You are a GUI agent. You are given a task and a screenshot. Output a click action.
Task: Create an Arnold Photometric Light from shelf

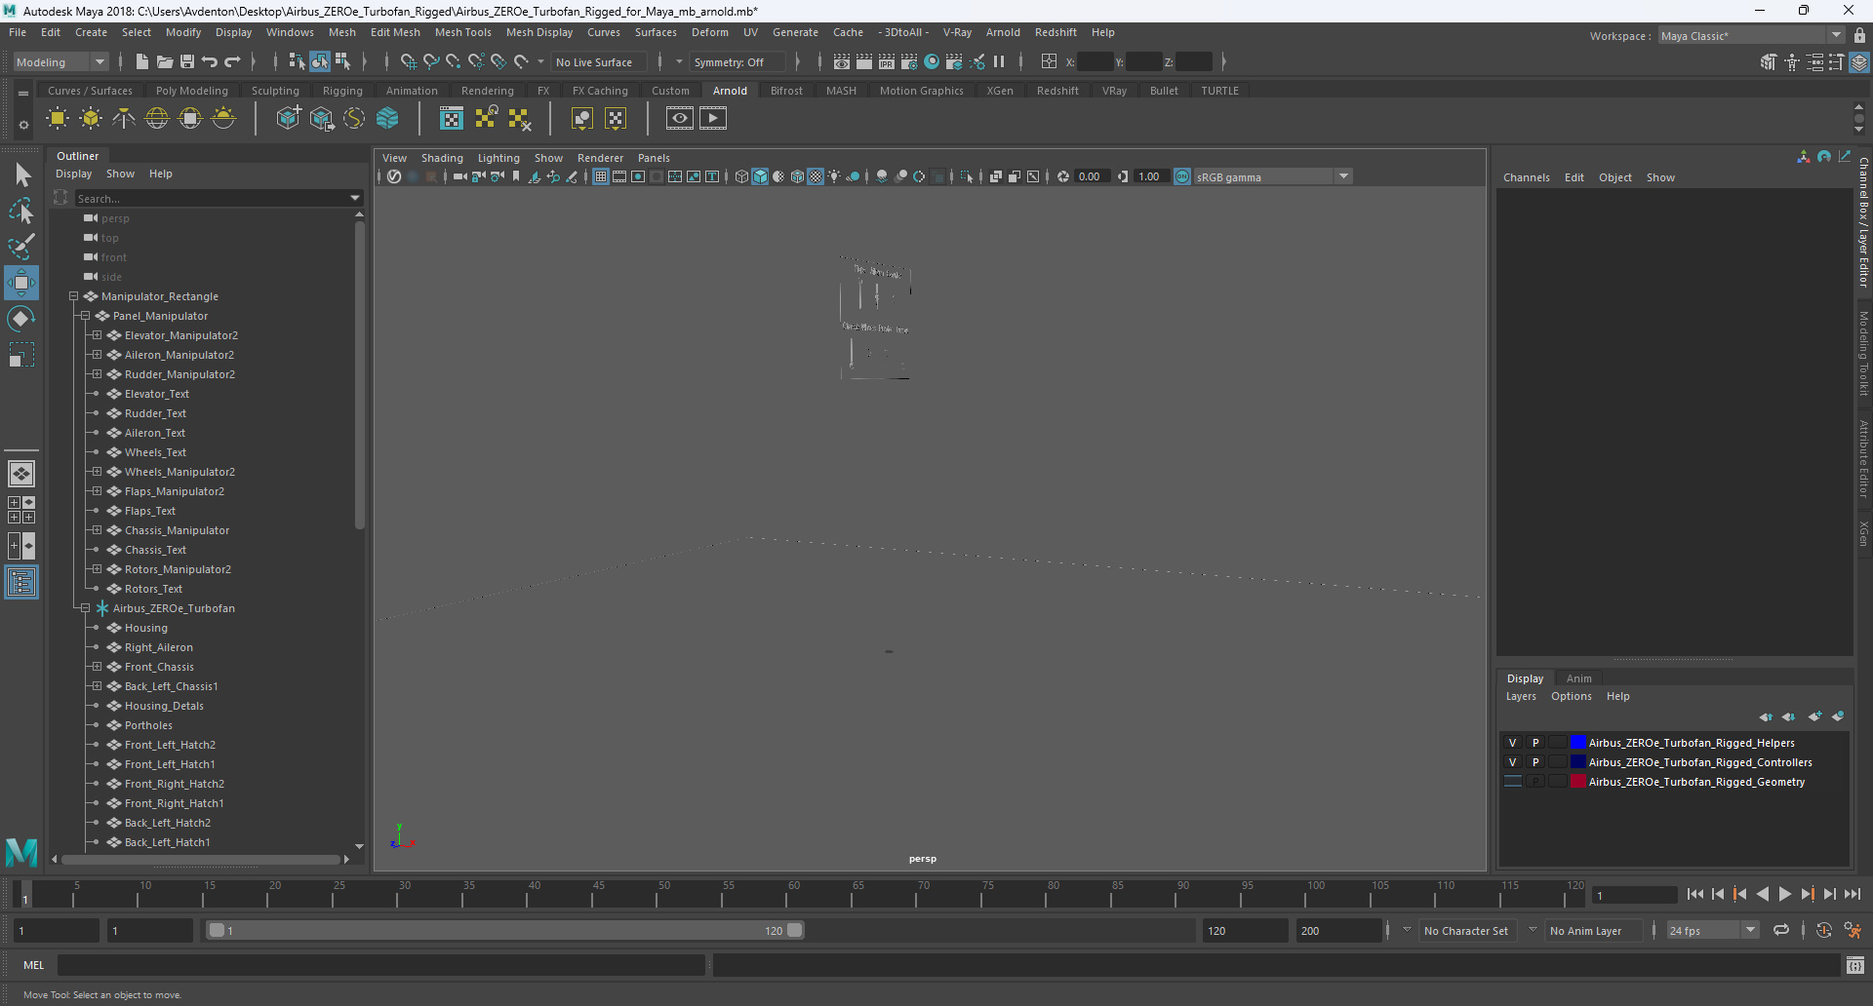pos(124,119)
